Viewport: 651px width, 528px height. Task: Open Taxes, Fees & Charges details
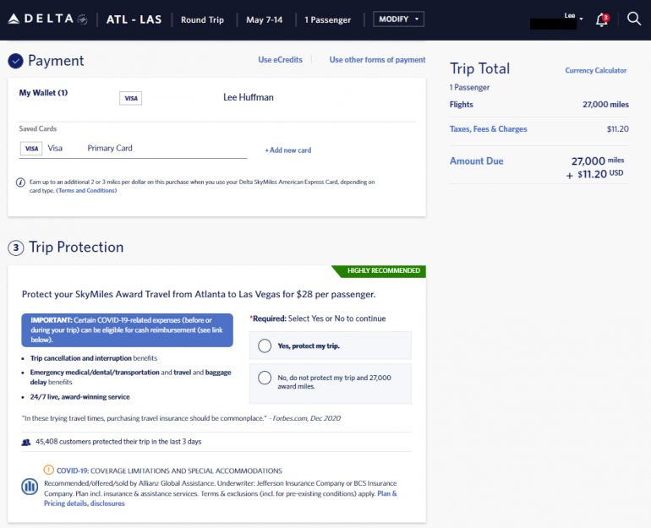coord(488,129)
